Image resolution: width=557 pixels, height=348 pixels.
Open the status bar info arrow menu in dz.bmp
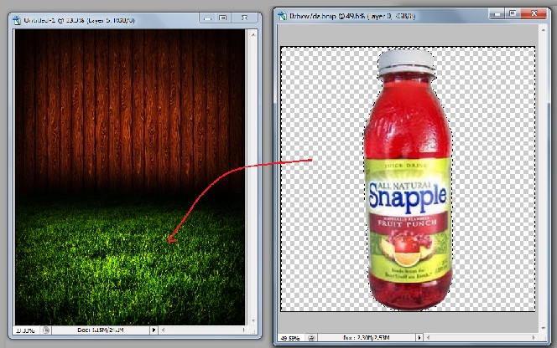419,338
